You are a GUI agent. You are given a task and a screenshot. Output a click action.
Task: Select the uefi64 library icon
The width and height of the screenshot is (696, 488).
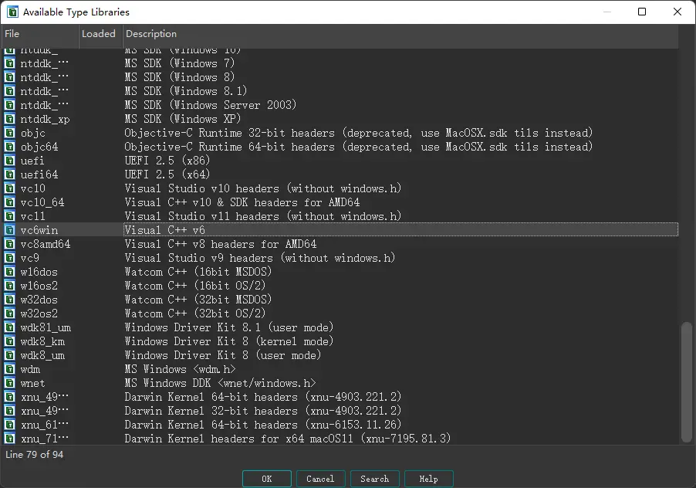click(x=9, y=174)
